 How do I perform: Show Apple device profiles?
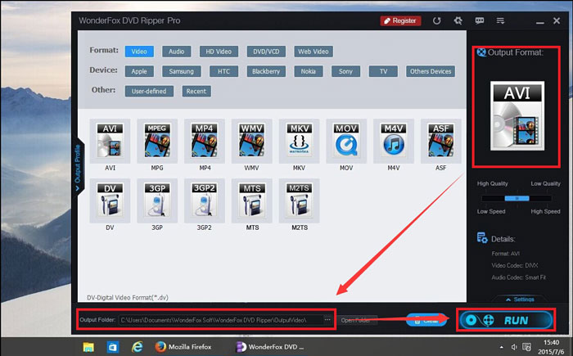point(139,71)
